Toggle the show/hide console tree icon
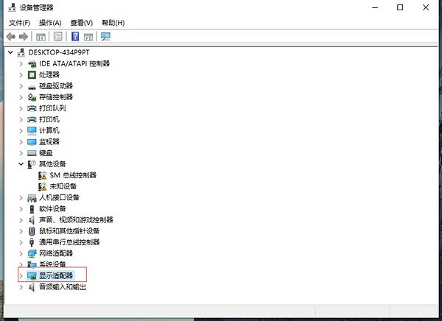The width and height of the screenshot is (442, 321). click(41, 36)
